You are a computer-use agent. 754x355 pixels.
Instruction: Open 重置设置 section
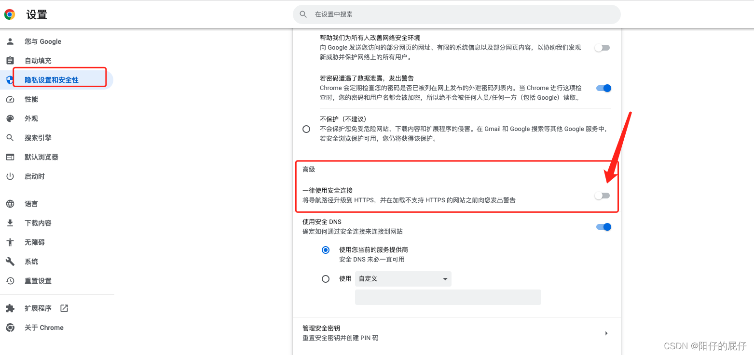[x=56, y=281]
